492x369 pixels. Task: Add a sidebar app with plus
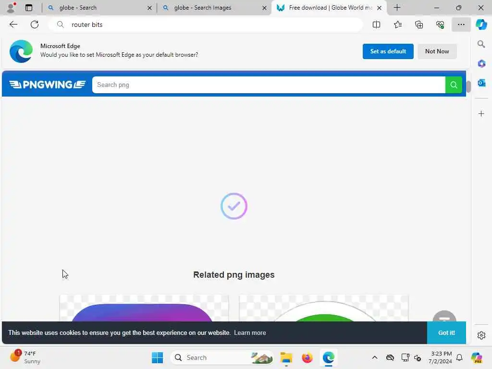(x=481, y=113)
